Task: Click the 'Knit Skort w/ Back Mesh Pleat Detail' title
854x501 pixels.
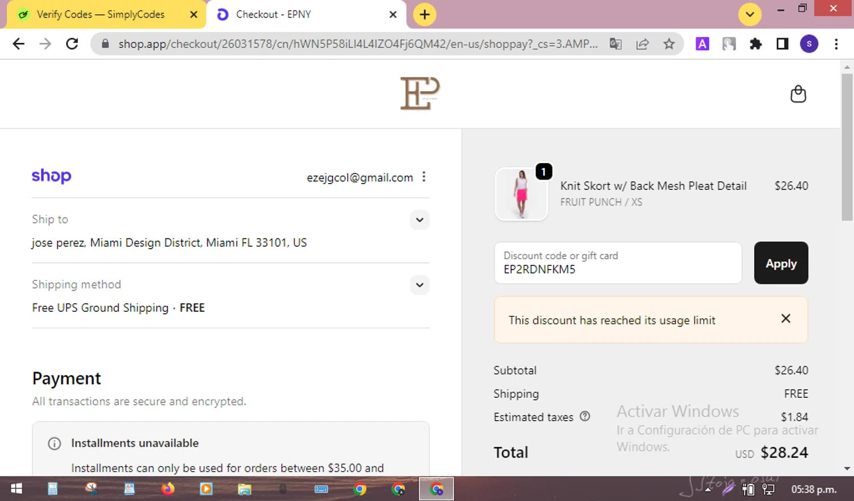Action: point(653,186)
